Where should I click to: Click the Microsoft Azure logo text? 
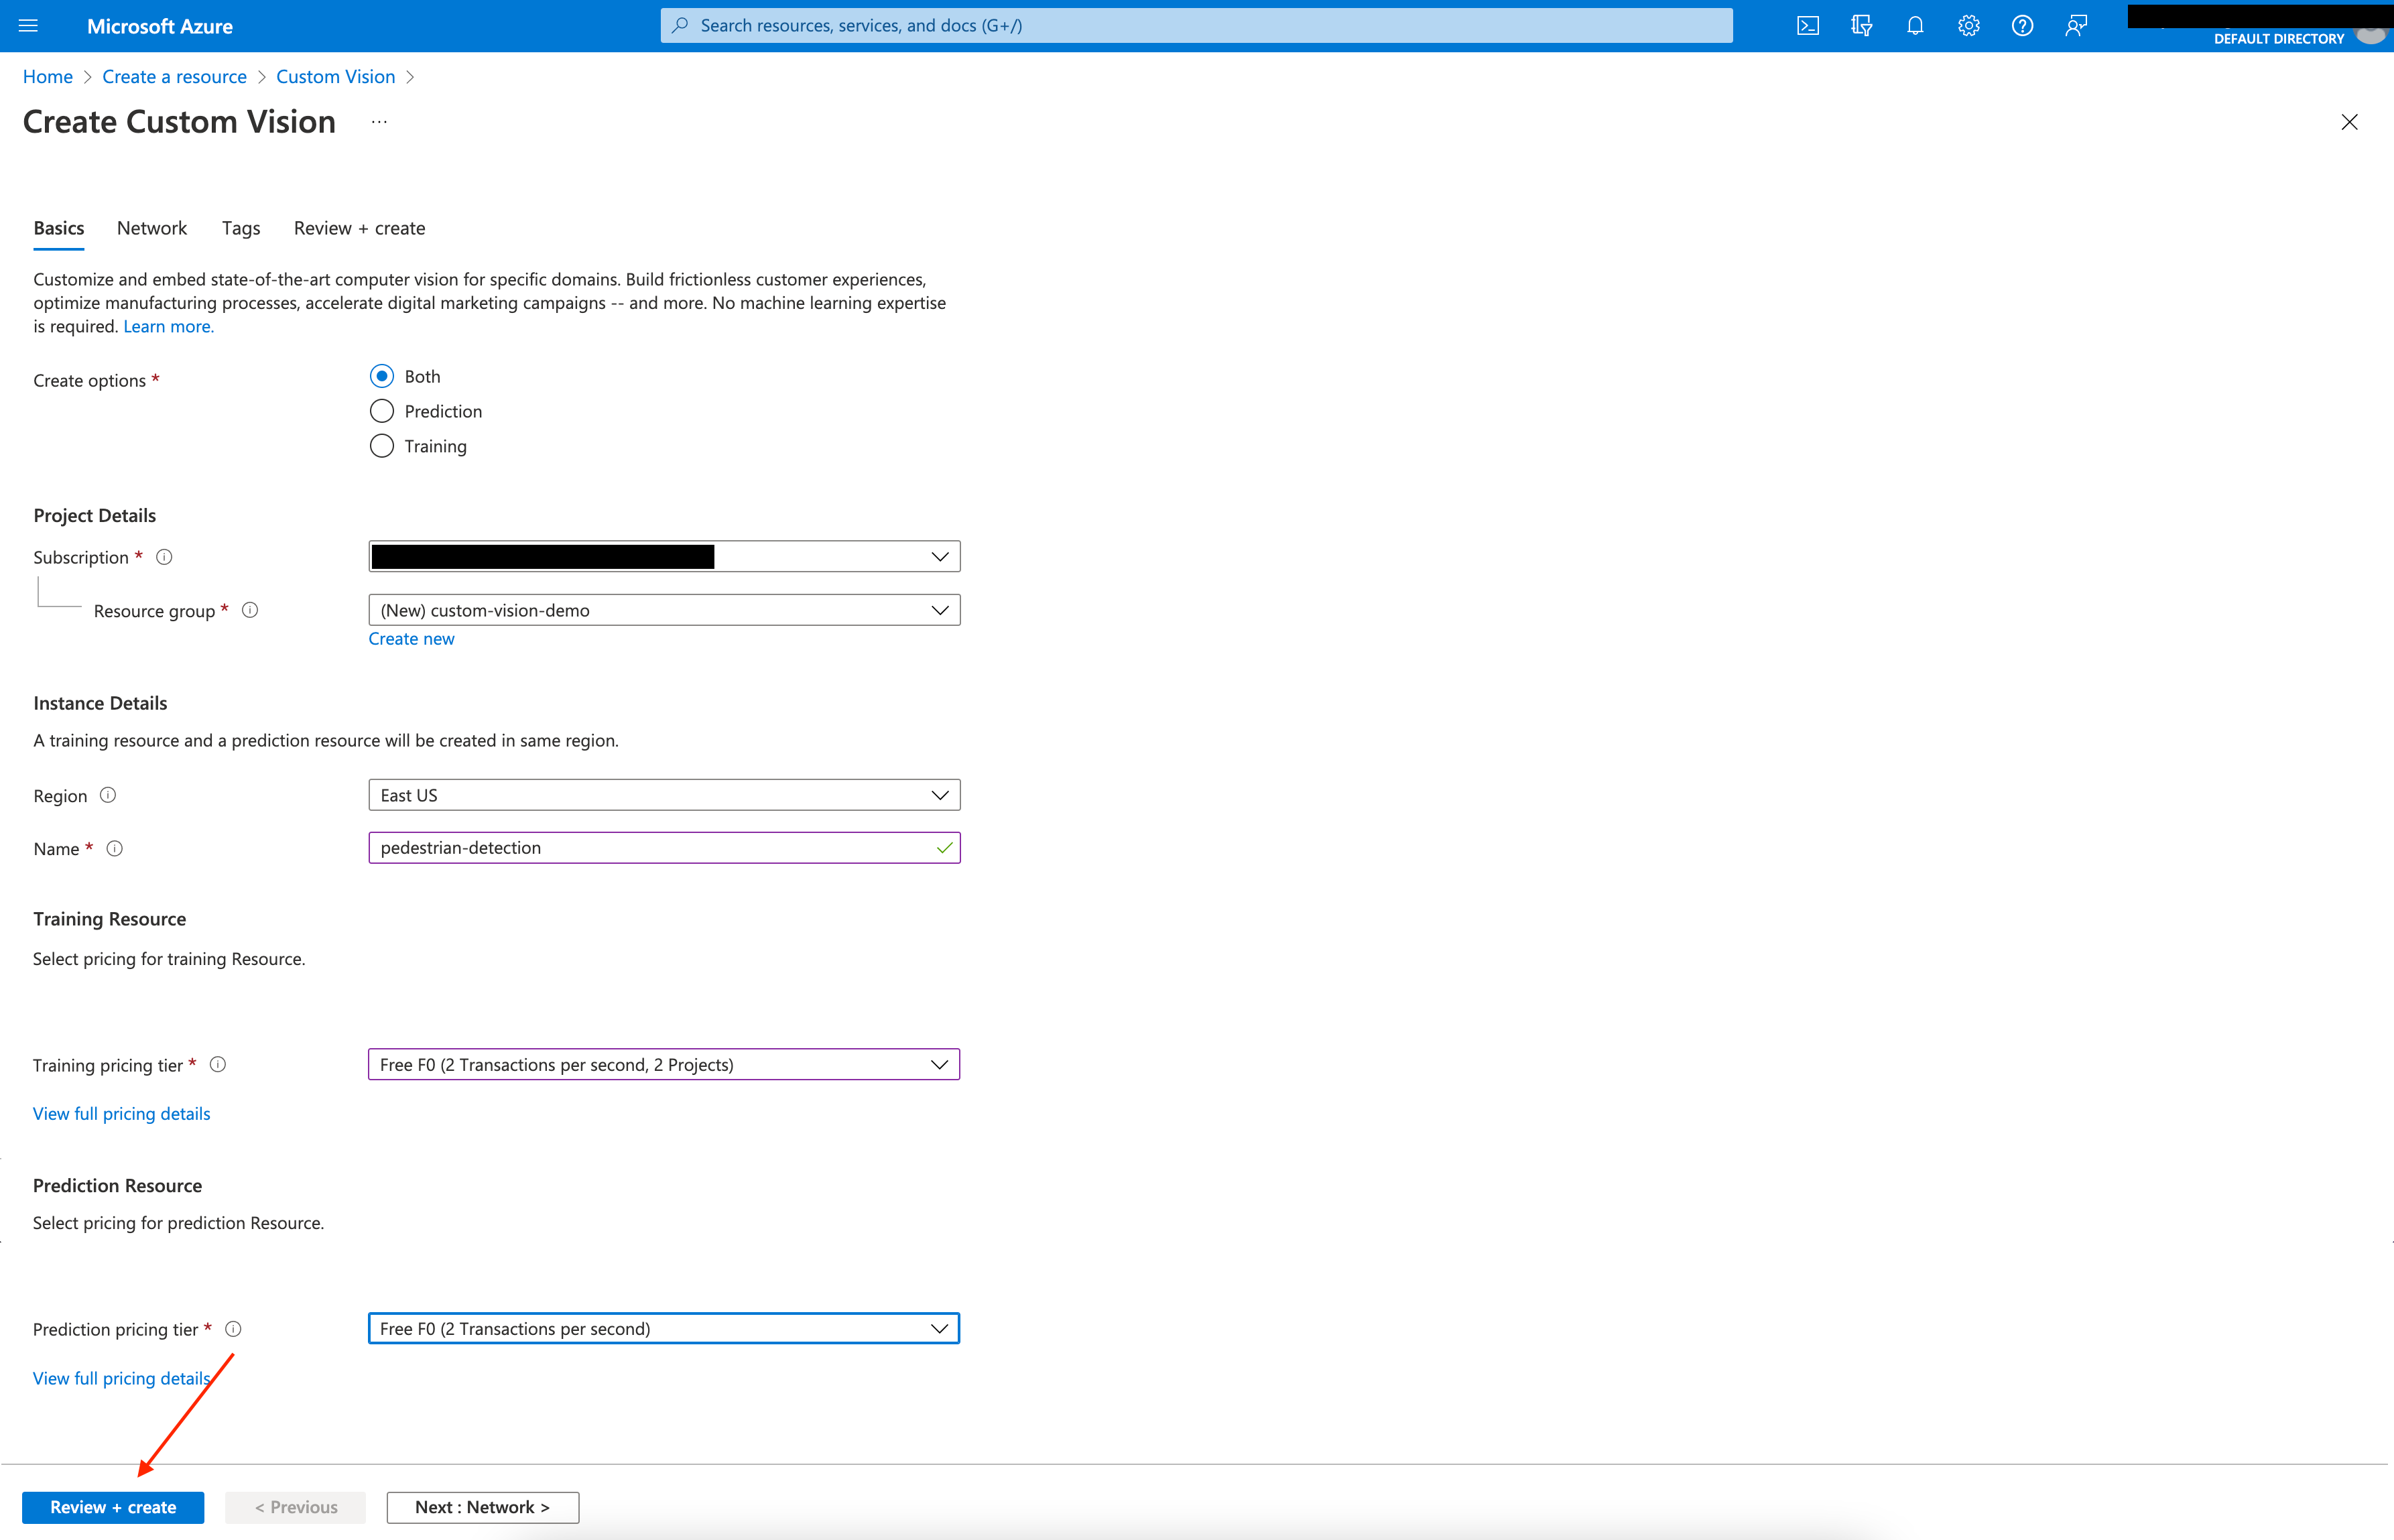click(x=160, y=26)
